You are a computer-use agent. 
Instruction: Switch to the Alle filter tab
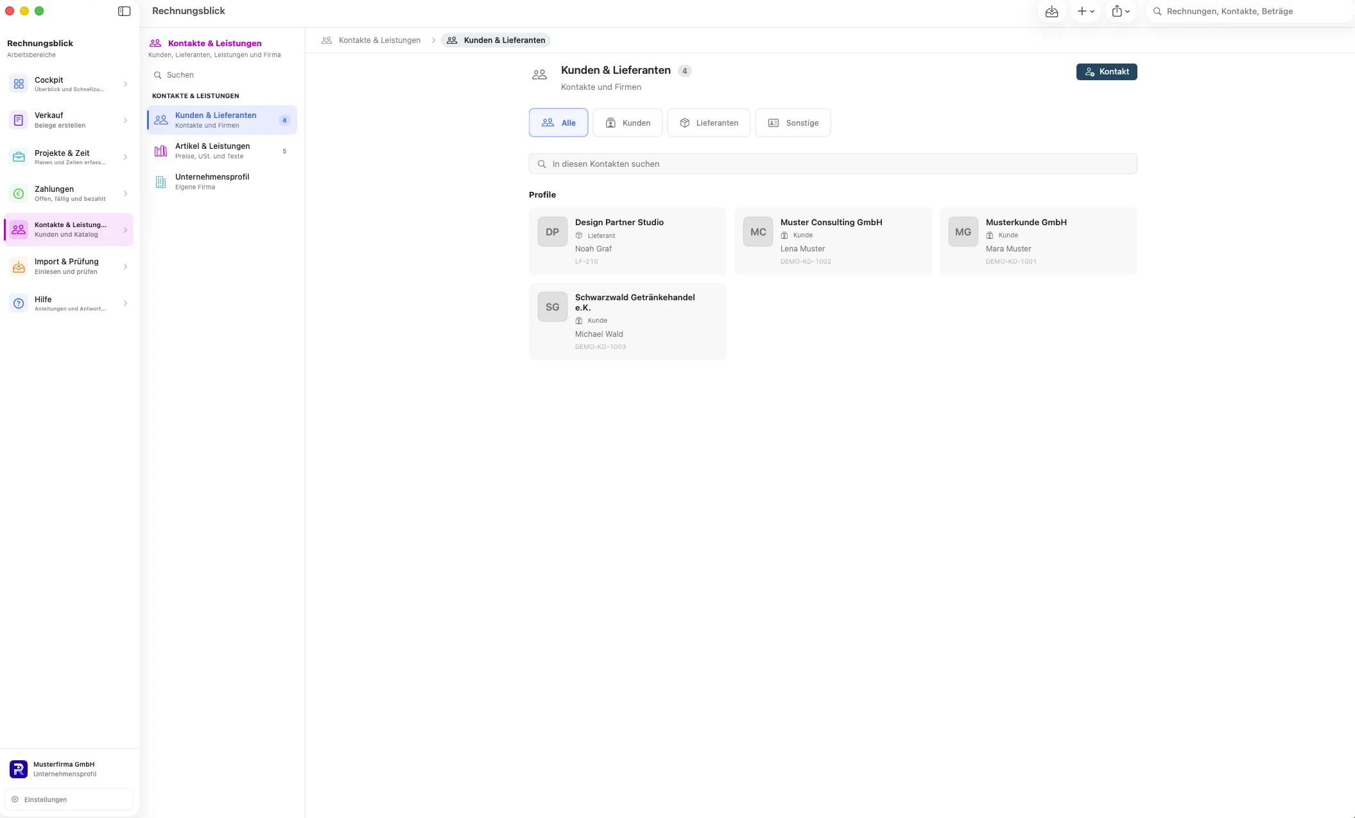[558, 123]
